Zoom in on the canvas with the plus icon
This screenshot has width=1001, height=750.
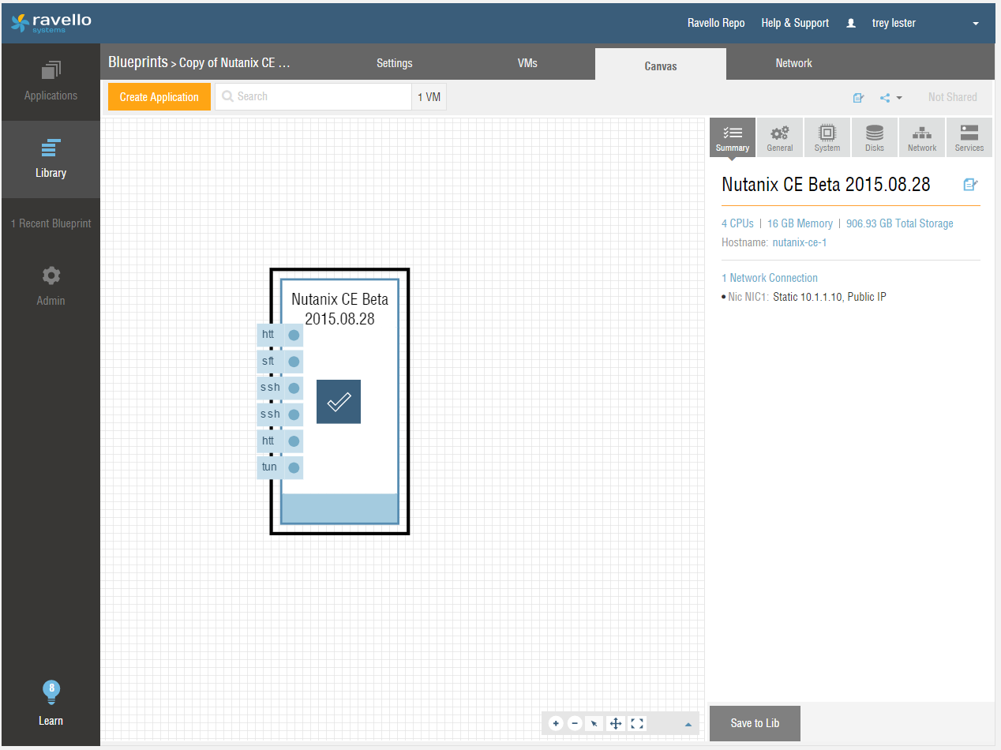click(x=556, y=723)
